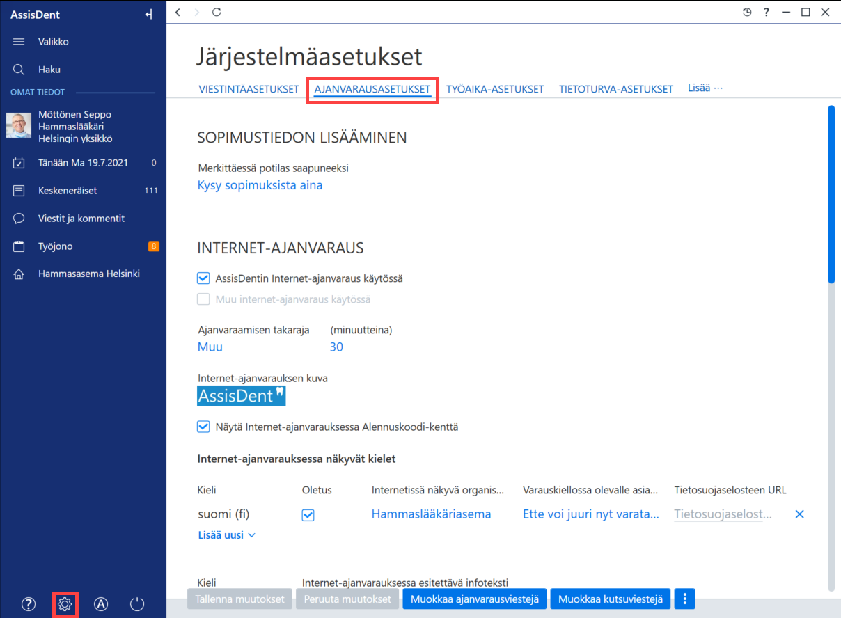Open the settings gear icon in sidebar
Viewport: 841px width, 618px height.
click(65, 604)
